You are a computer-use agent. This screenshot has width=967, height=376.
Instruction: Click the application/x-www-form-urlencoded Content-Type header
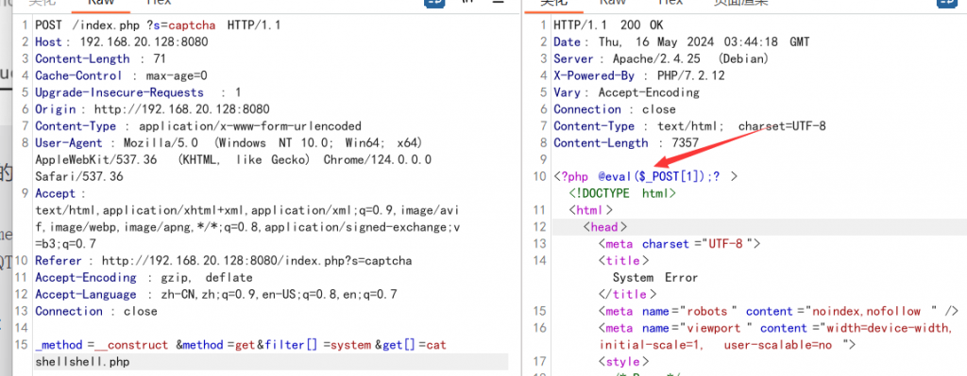coord(198,126)
